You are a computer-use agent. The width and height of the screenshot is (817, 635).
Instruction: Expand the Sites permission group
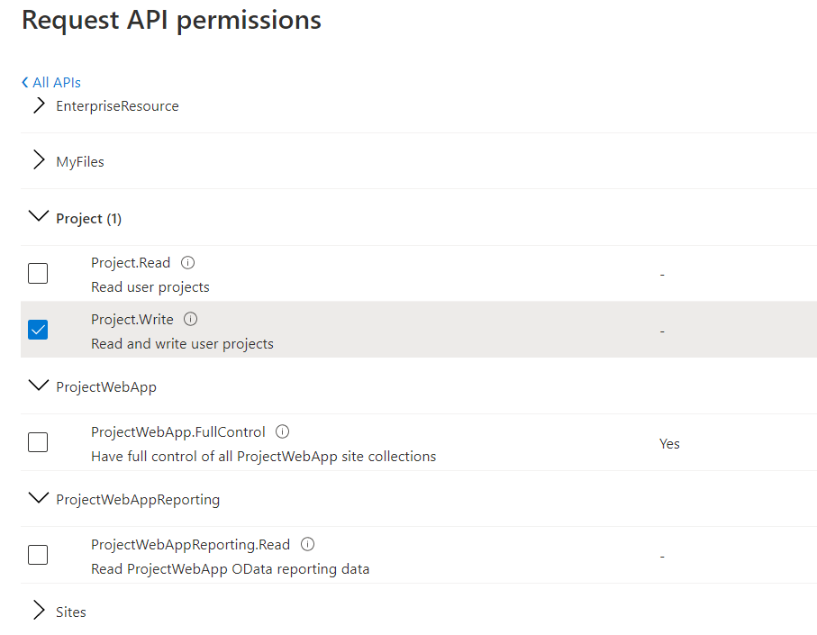(x=39, y=611)
